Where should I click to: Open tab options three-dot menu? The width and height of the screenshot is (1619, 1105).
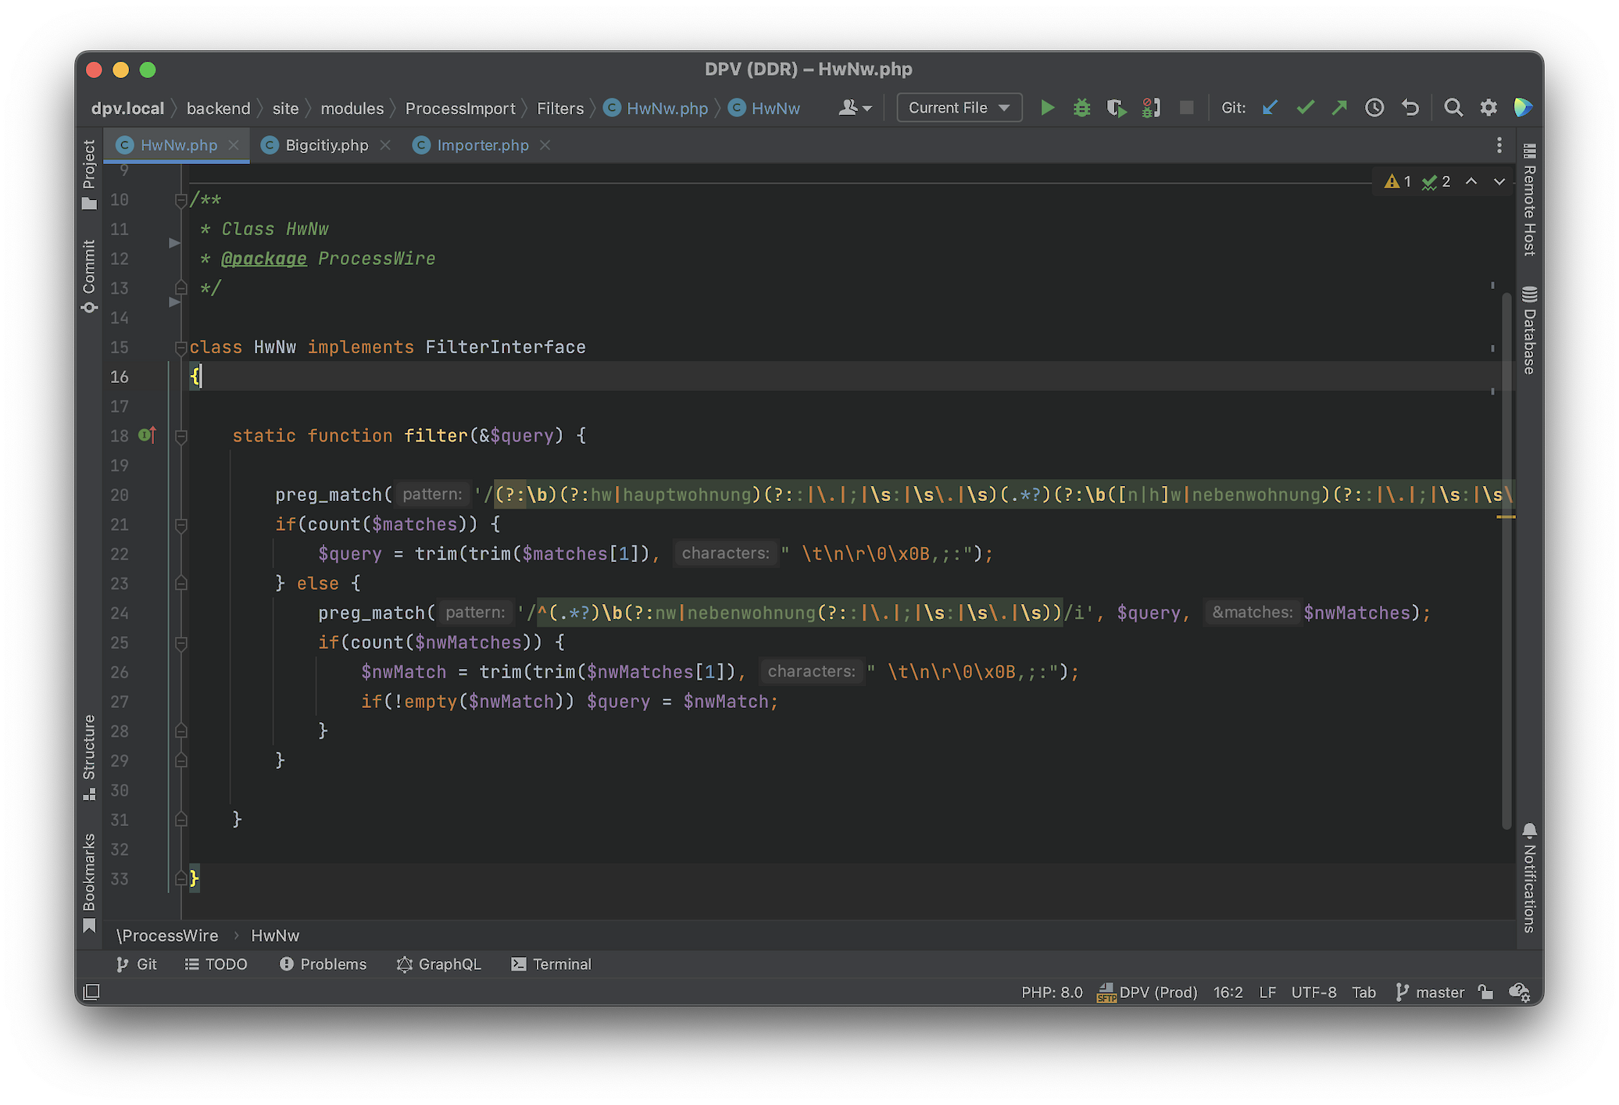pos(1499,145)
